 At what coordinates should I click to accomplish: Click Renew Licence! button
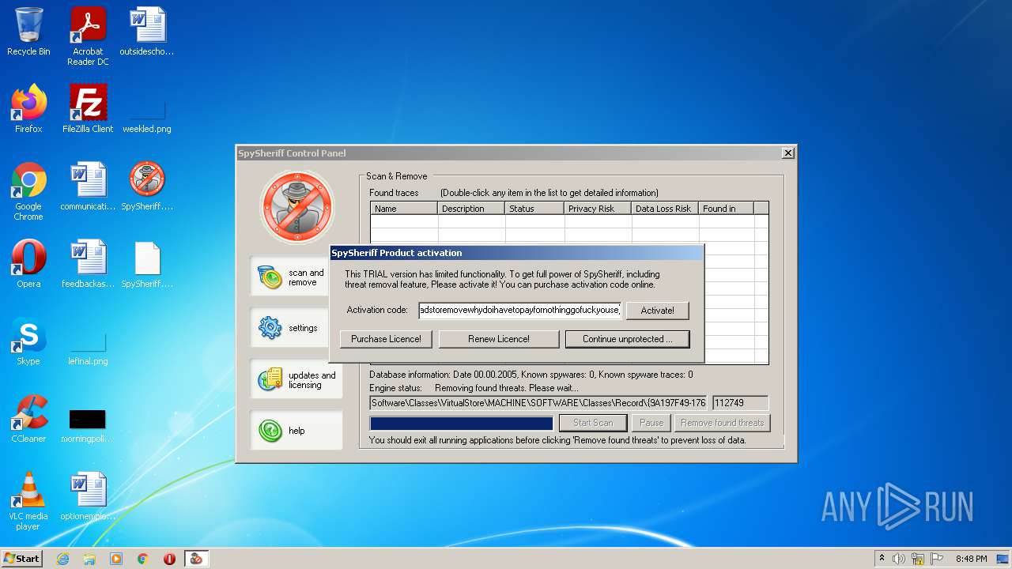498,339
